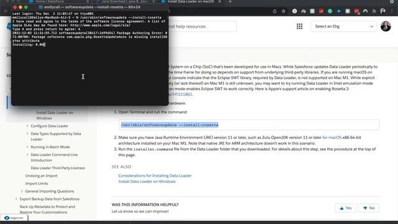Open the Salesforce app launcher grid

(x=300, y=26)
